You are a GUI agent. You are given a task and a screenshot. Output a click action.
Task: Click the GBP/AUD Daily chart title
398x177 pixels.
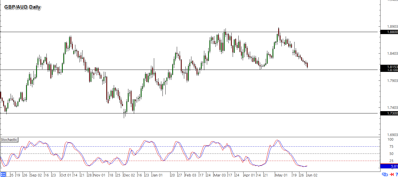(22, 7)
